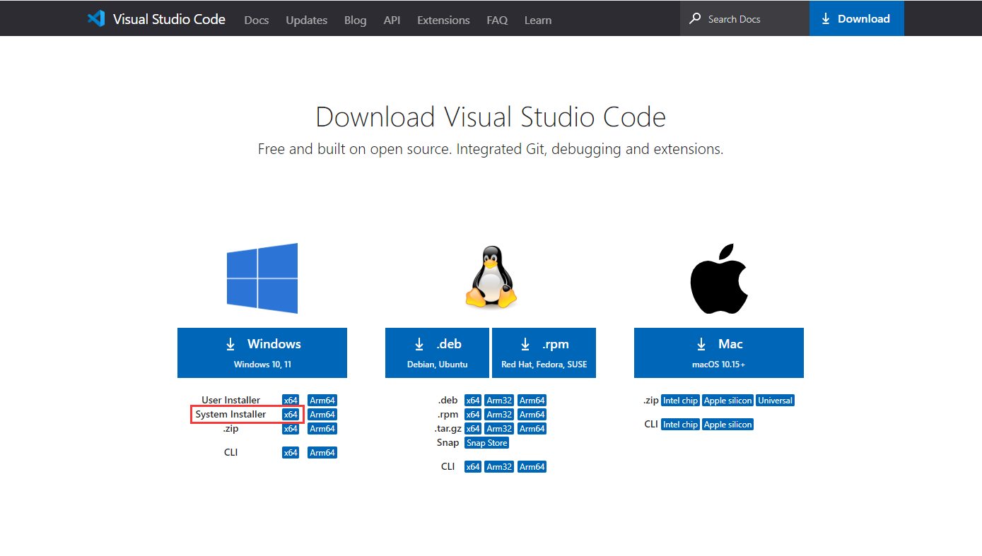Download Mac macOS 10.15+ button

tap(719, 353)
